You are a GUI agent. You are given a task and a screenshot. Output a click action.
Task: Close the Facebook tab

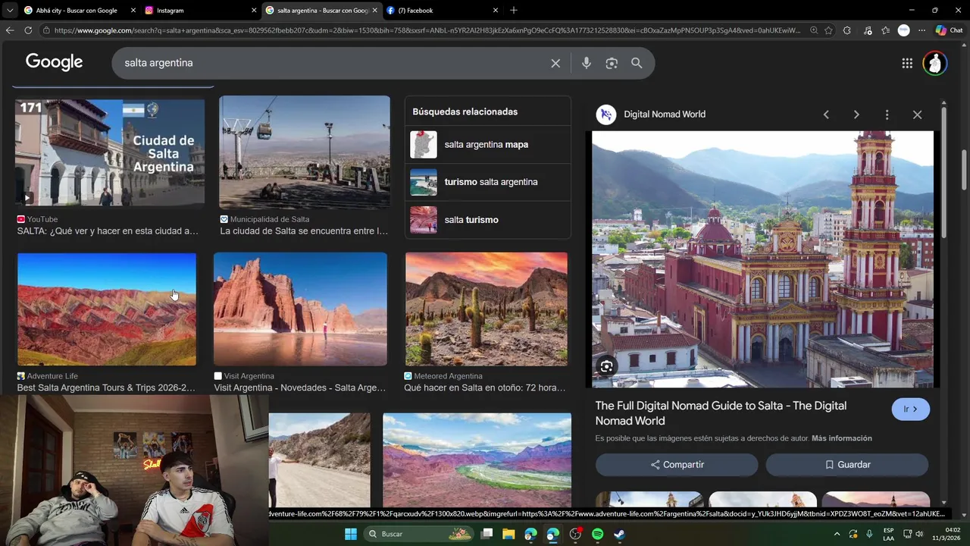click(x=496, y=11)
